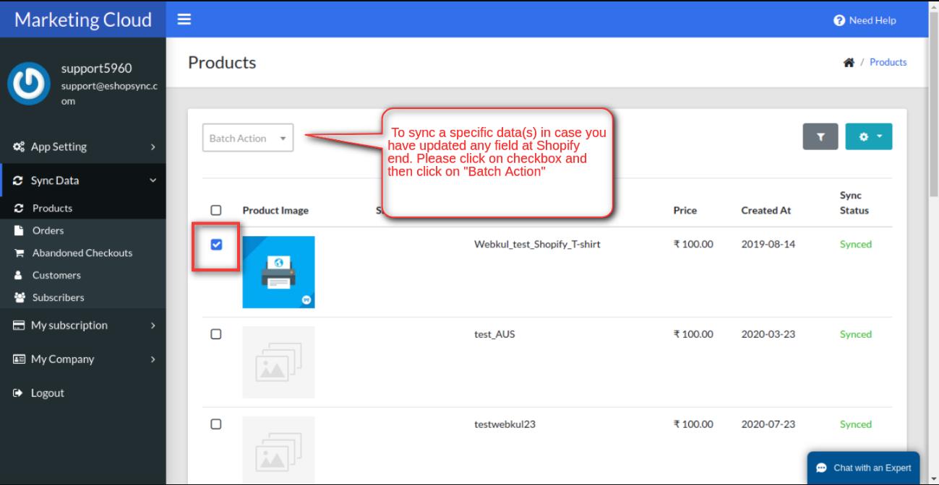Expand the My subscription chevron
The height and width of the screenshot is (485, 939).
pos(153,325)
